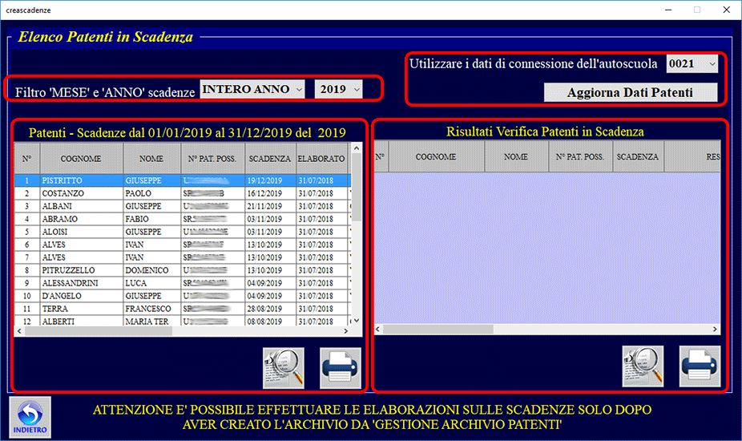The height and width of the screenshot is (441, 742).
Task: Click left table vertical scrollbar thumb
Action: 357,188
